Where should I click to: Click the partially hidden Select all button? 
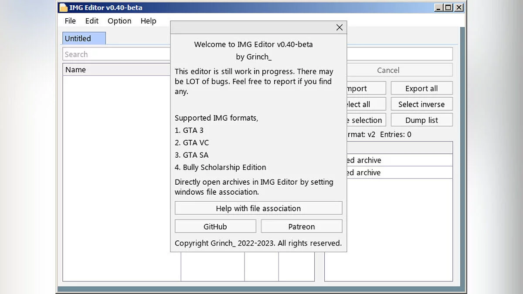[x=366, y=104]
